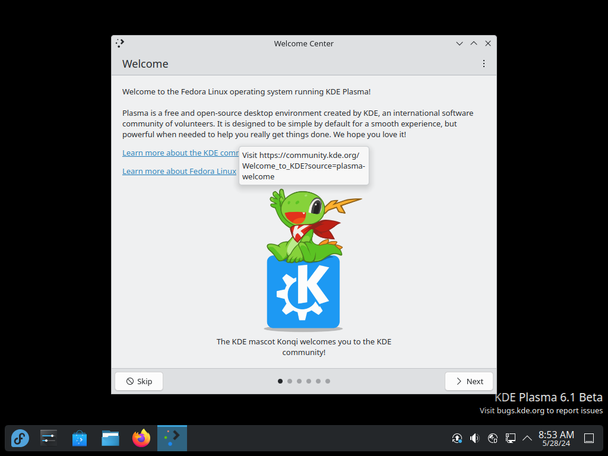Maximize the Welcome Center window

coord(474,43)
